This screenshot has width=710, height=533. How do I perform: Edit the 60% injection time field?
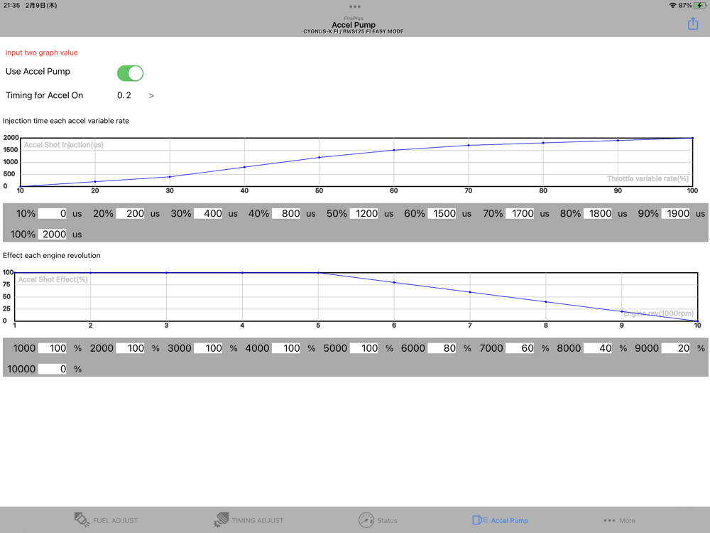(x=442, y=213)
